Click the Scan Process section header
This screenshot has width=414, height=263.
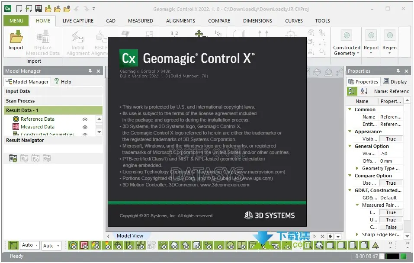(53, 101)
